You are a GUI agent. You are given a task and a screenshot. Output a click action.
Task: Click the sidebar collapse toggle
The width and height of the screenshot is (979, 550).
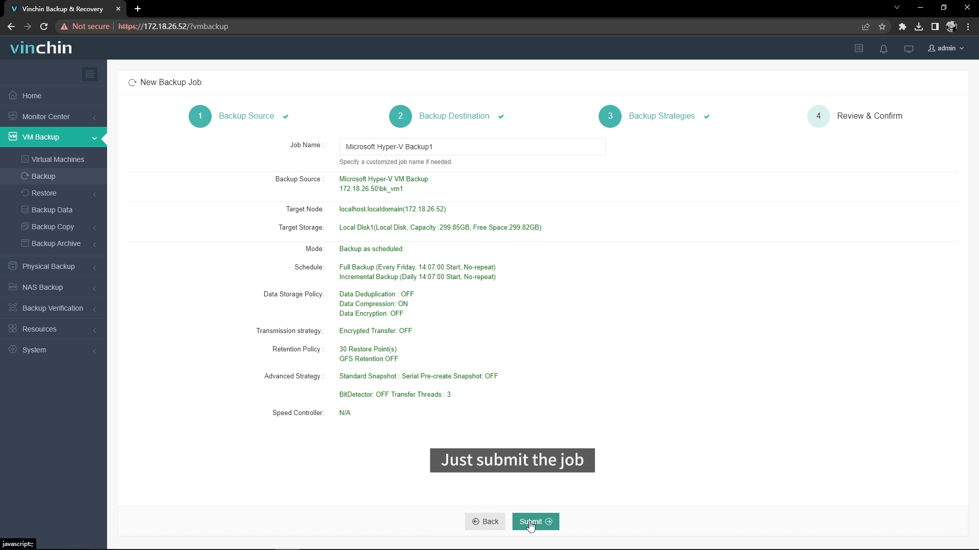pos(89,74)
